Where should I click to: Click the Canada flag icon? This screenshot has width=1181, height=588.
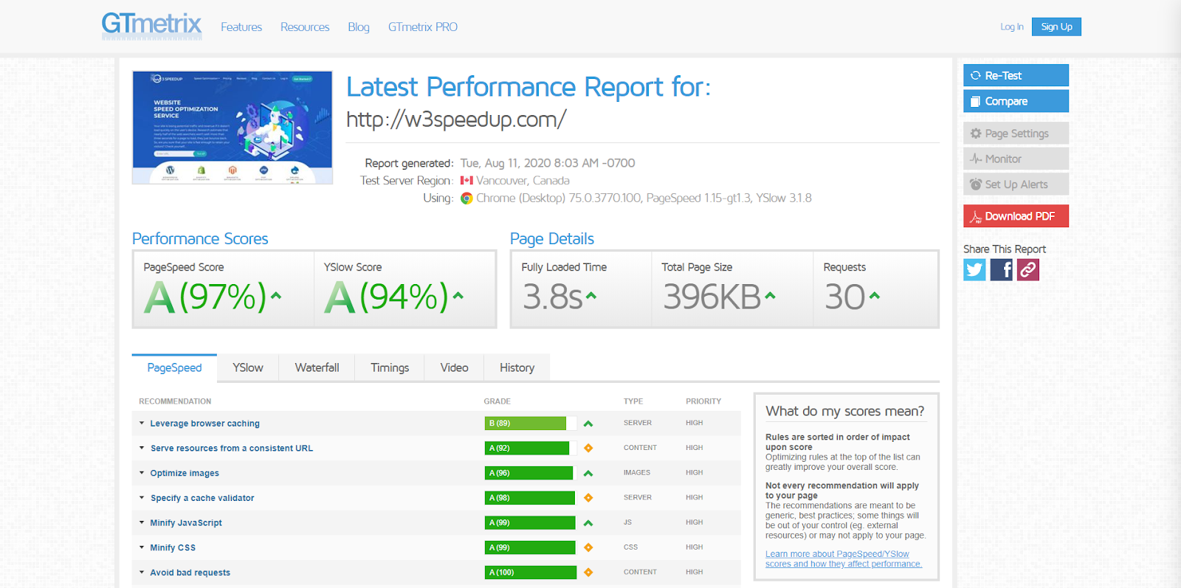click(x=466, y=181)
